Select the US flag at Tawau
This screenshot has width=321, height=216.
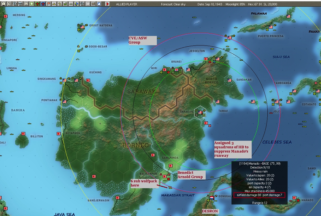(218, 101)
